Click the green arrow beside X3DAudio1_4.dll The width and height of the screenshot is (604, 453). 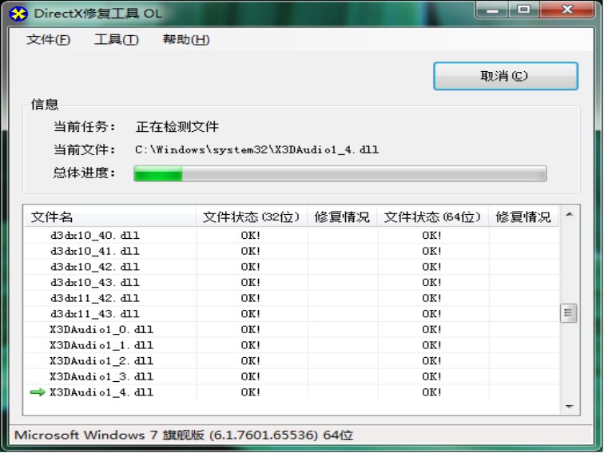coord(38,392)
